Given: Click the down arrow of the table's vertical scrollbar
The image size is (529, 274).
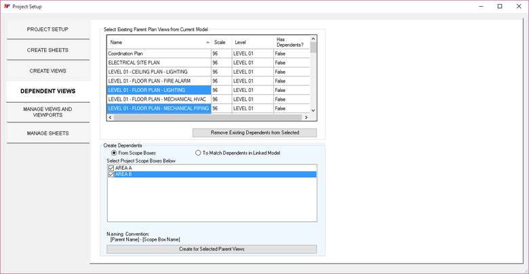Looking at the screenshot, I should tap(313, 110).
